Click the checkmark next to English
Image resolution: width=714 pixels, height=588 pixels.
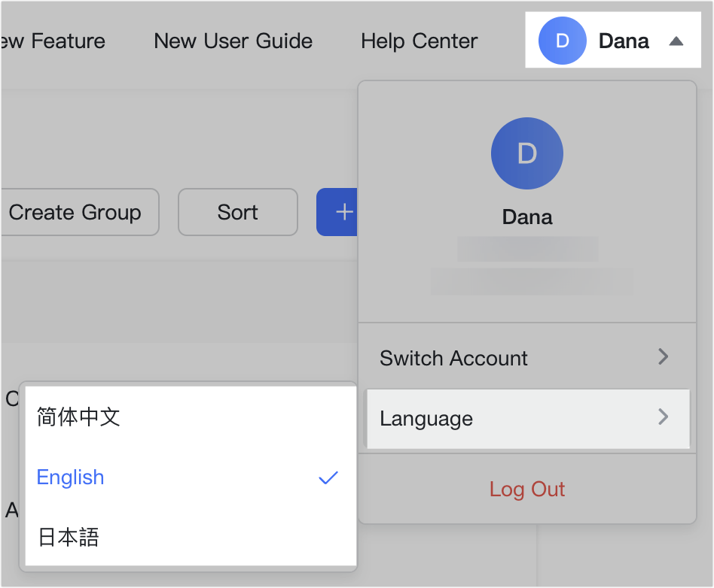click(x=328, y=477)
